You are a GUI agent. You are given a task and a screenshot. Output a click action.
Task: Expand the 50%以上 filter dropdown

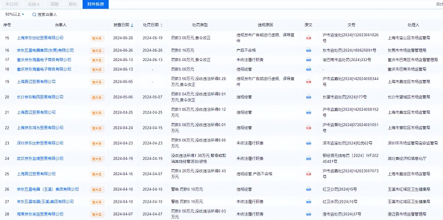click(x=15, y=14)
